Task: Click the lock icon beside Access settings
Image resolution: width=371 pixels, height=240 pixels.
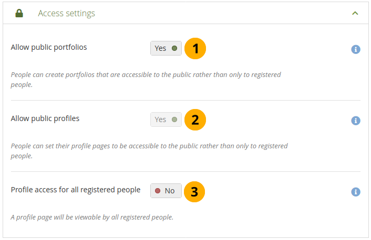Action: 19,14
